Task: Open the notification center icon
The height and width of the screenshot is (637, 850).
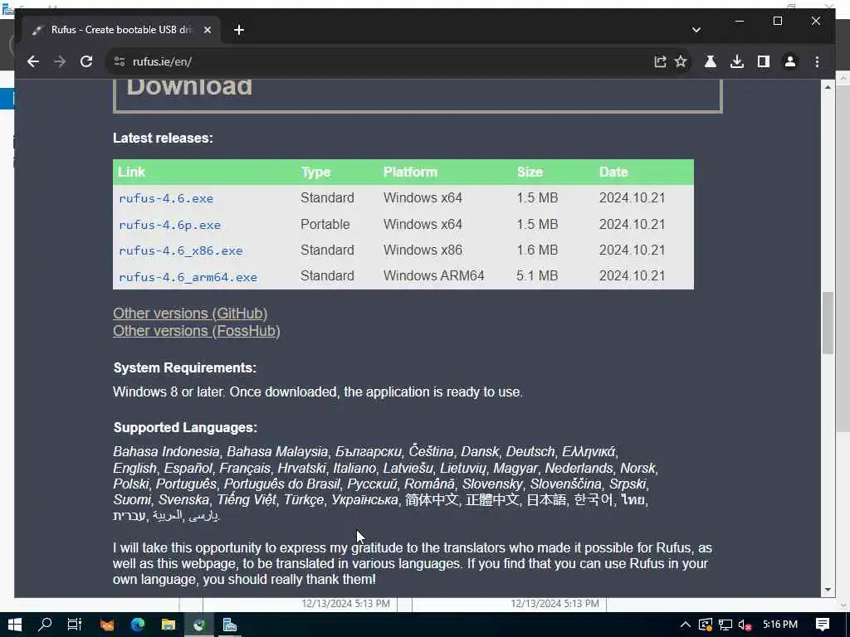Action: pos(823,625)
